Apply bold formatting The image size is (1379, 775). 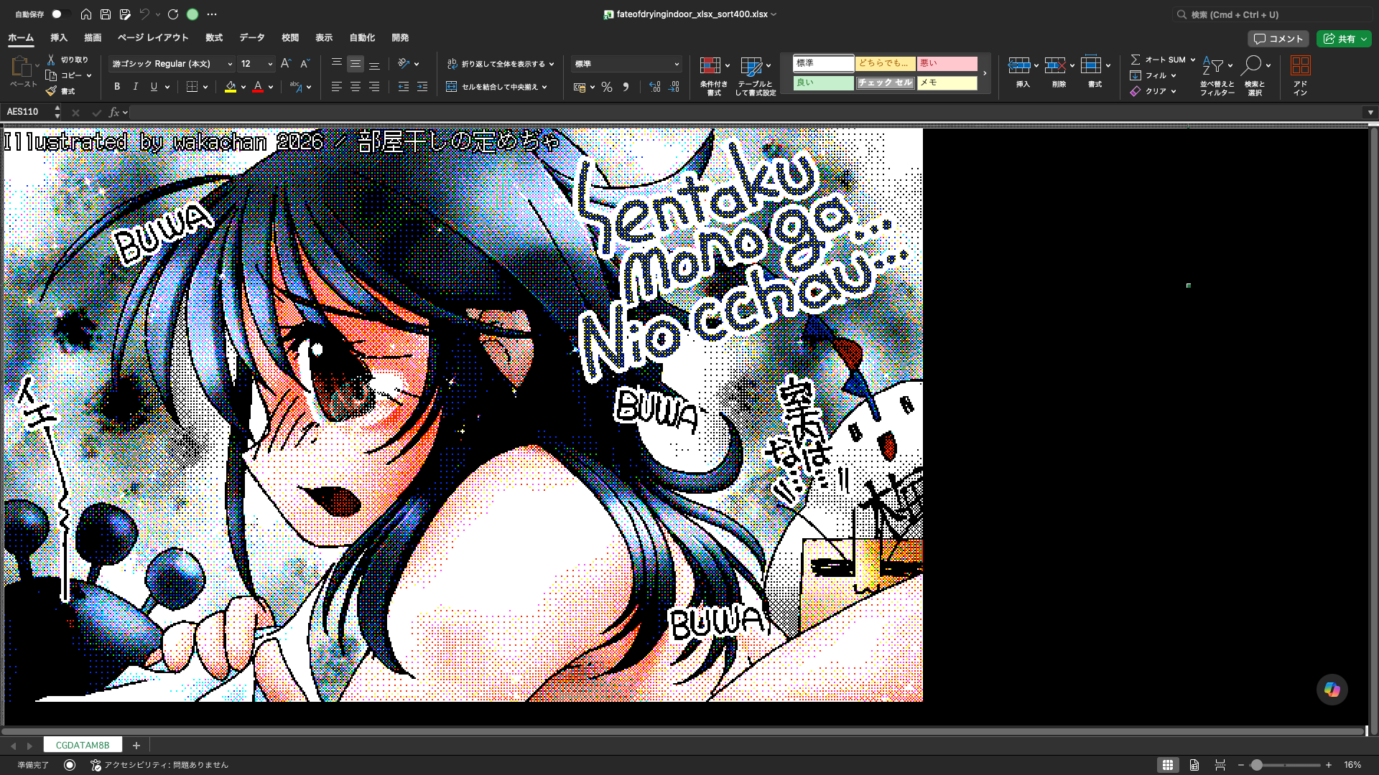click(x=117, y=87)
